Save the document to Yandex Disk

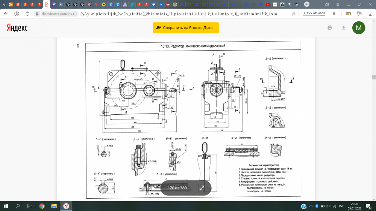(x=186, y=28)
